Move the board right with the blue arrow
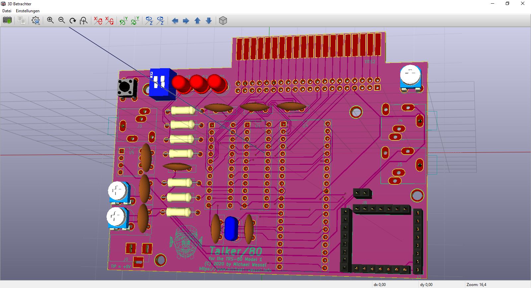This screenshot has height=288, width=531. pos(186,21)
